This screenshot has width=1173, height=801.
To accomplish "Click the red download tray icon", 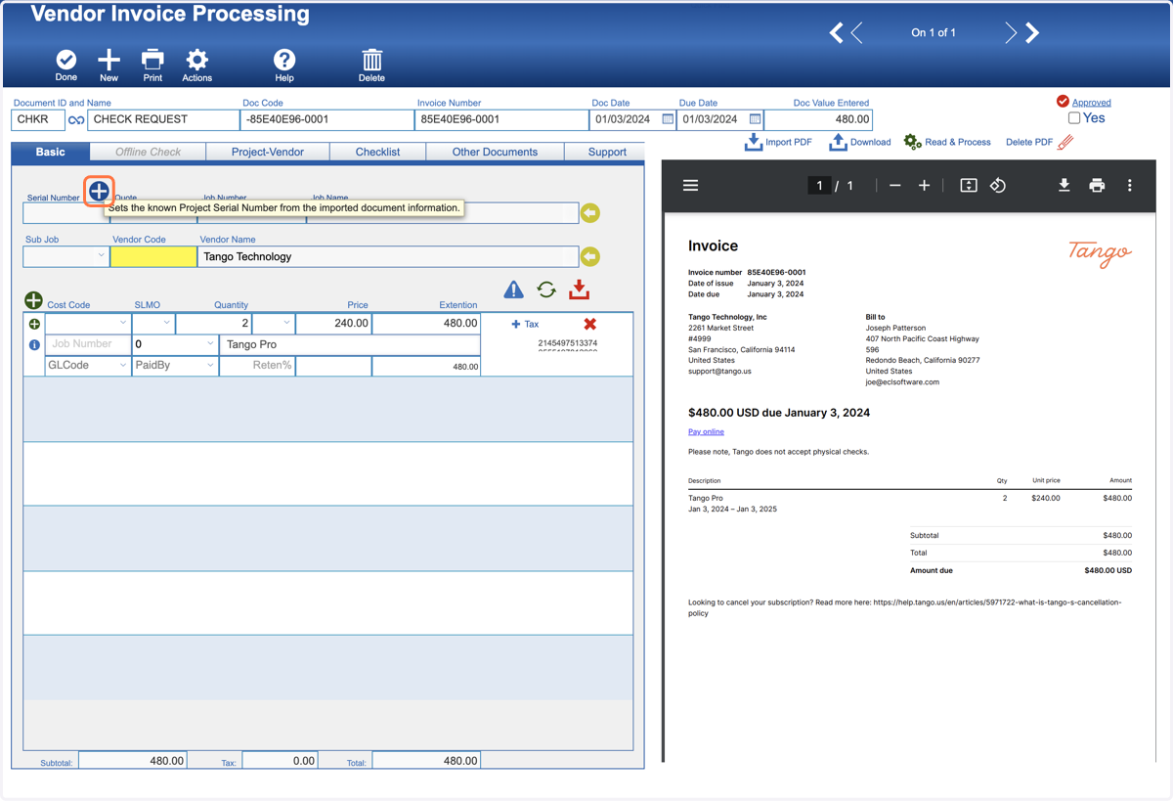I will pos(580,289).
